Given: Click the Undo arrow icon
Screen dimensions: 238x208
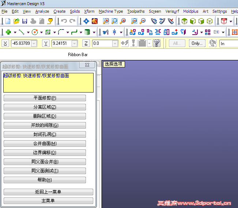Looking at the screenshot, I should click(64, 21).
